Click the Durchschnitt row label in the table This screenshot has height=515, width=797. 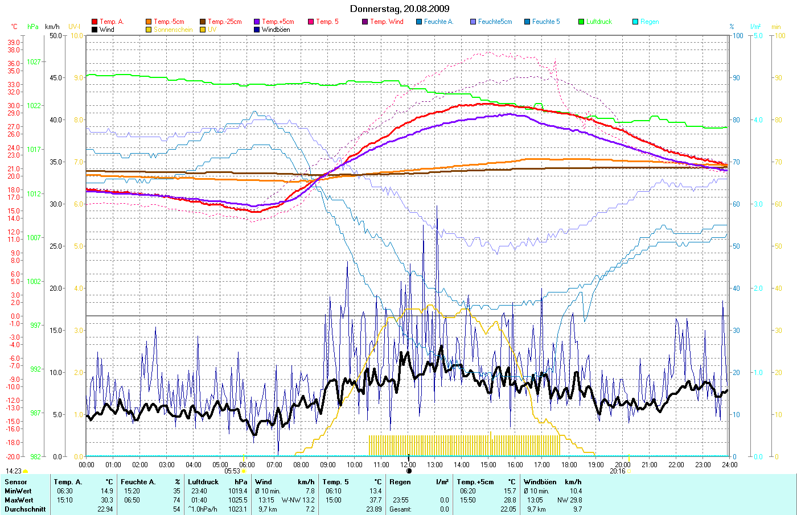click(x=25, y=509)
